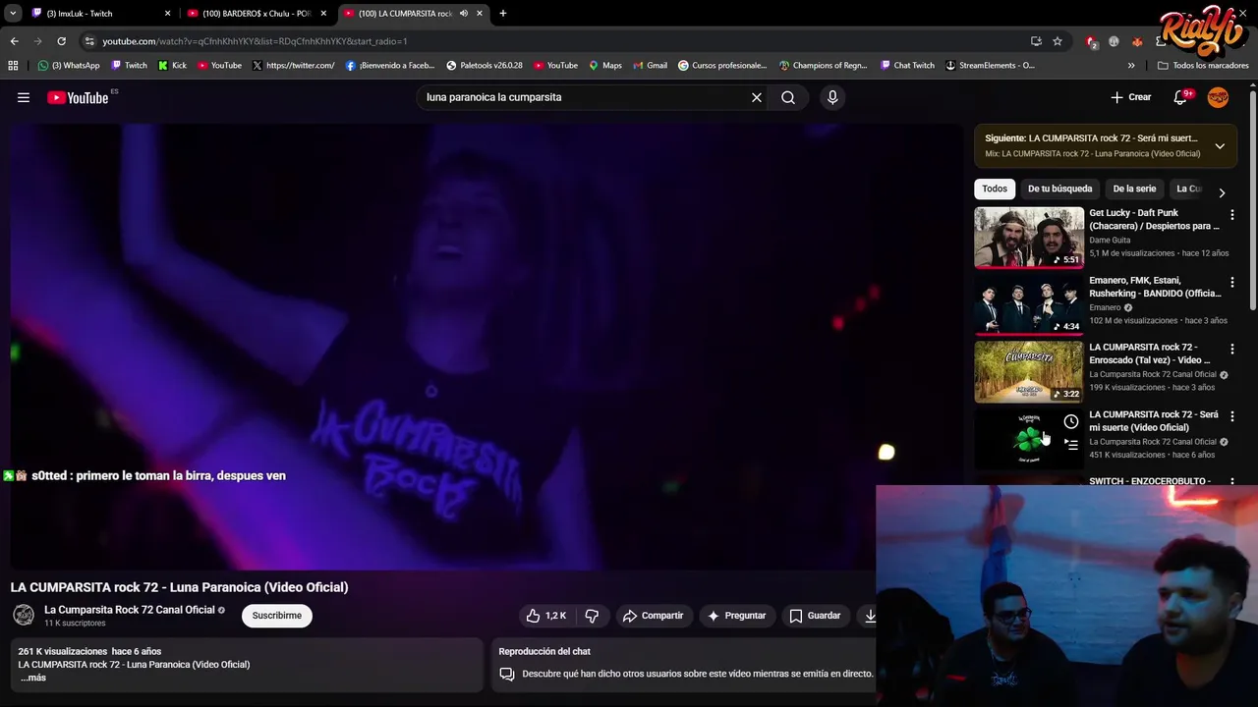Expand the description with '...más'
Image resolution: width=1258 pixels, height=707 pixels.
coord(32,678)
